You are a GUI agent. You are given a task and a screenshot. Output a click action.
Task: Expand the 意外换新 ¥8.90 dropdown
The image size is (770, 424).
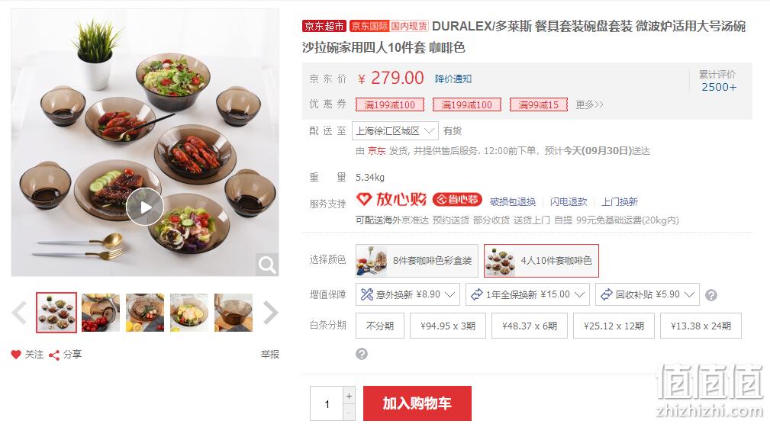408,294
